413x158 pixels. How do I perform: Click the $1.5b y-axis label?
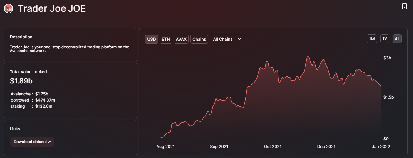(x=388, y=97)
